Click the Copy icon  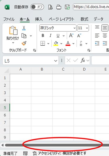(24, 36)
